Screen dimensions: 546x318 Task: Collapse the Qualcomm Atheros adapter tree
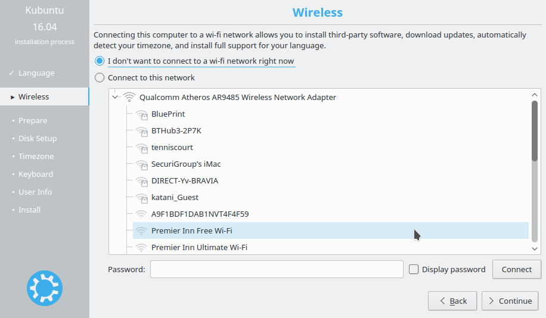click(115, 97)
